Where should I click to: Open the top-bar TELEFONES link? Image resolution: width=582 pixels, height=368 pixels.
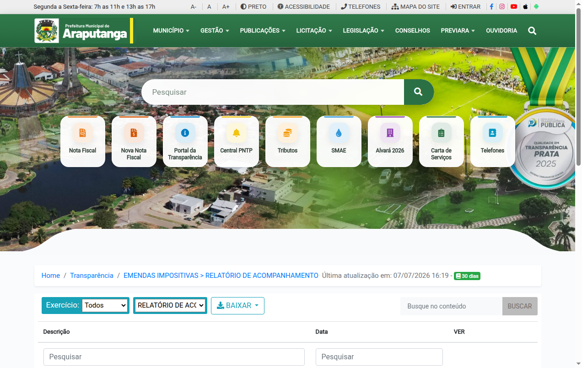click(x=361, y=7)
